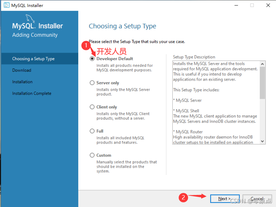The width and height of the screenshot is (276, 207).
Task: Select the Developer Default radio button
Action: pyautogui.click(x=92, y=59)
